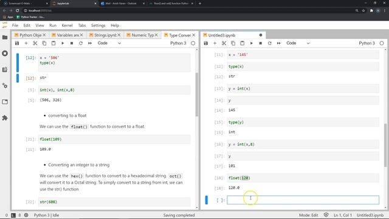Image resolution: width=389 pixels, height=219 pixels.
Task: Click the Python 3 | Idle status
Action: coord(46,215)
